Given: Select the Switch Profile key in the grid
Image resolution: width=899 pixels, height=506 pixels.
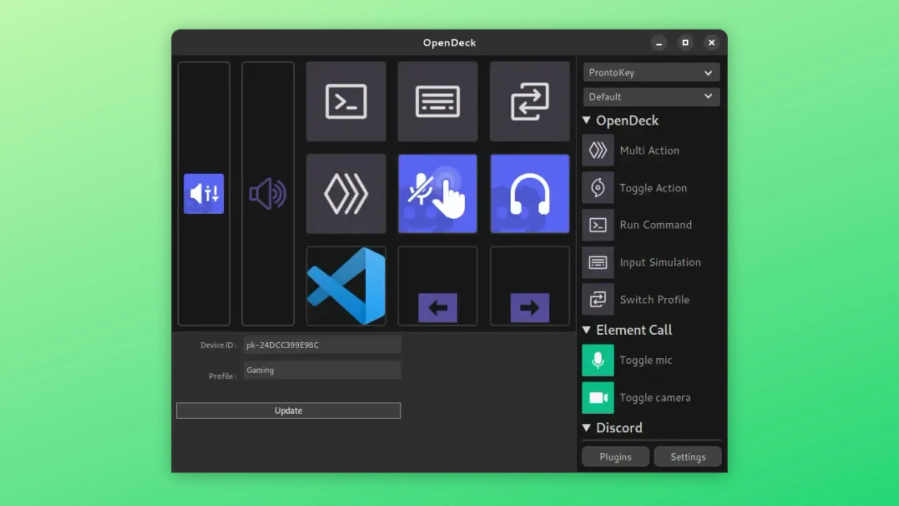Looking at the screenshot, I should [530, 102].
